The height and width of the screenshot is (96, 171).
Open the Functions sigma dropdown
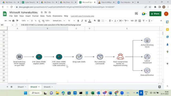[x=150, y=21]
